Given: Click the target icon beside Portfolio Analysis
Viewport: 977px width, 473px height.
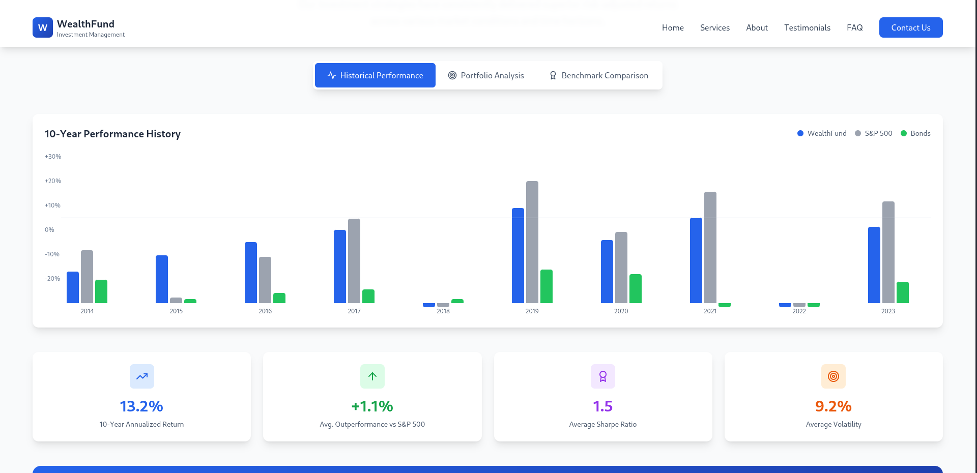Looking at the screenshot, I should pos(452,75).
